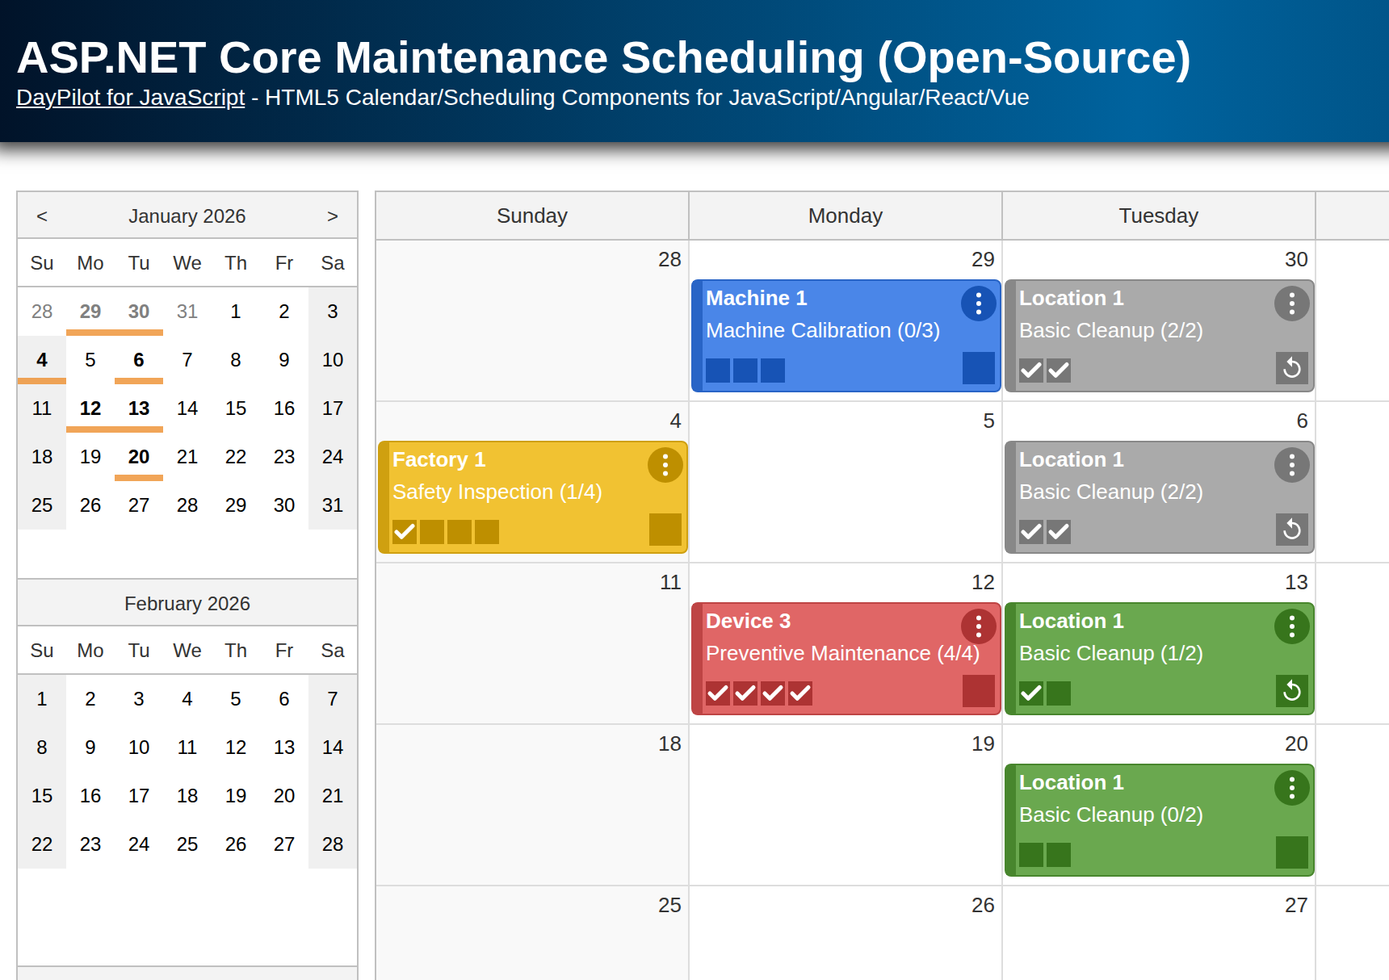Open the dropdown menu on January 6 Location 1 event
1389x980 pixels.
coord(1291,465)
